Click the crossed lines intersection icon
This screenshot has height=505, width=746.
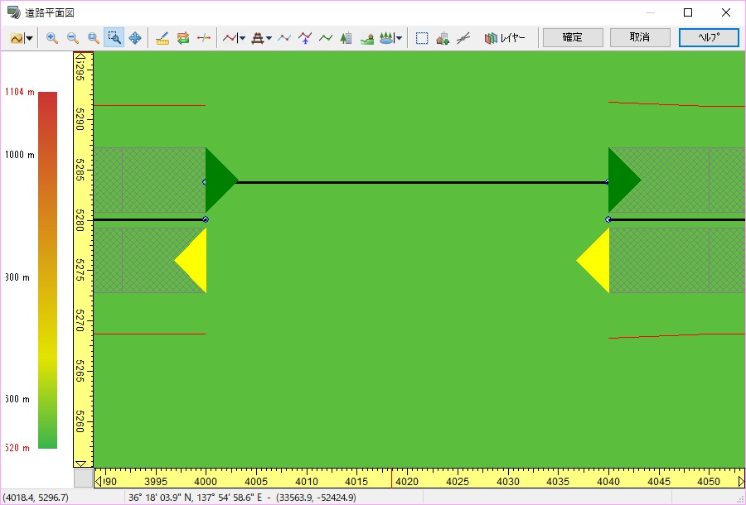pyautogui.click(x=463, y=38)
